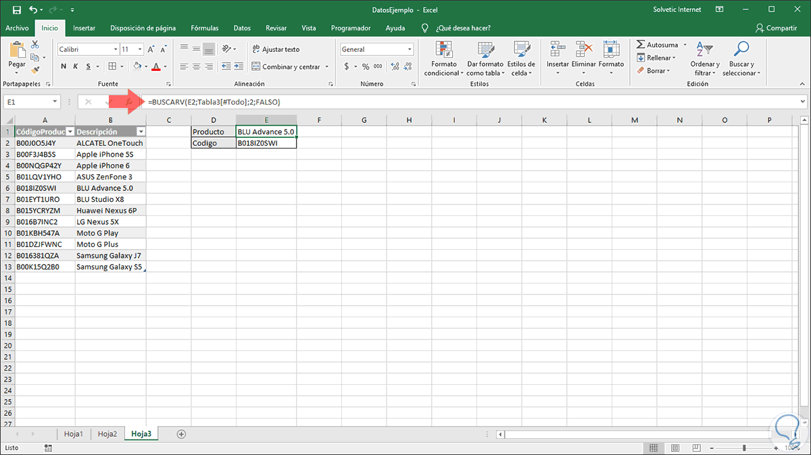This screenshot has height=455, width=811.
Task: Switch to the Programador ribbon tab
Action: 351,28
